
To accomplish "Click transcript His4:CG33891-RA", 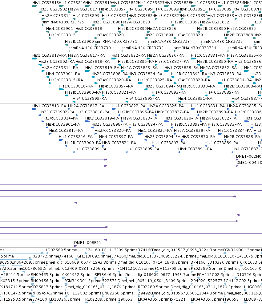I will pos(195,99).
